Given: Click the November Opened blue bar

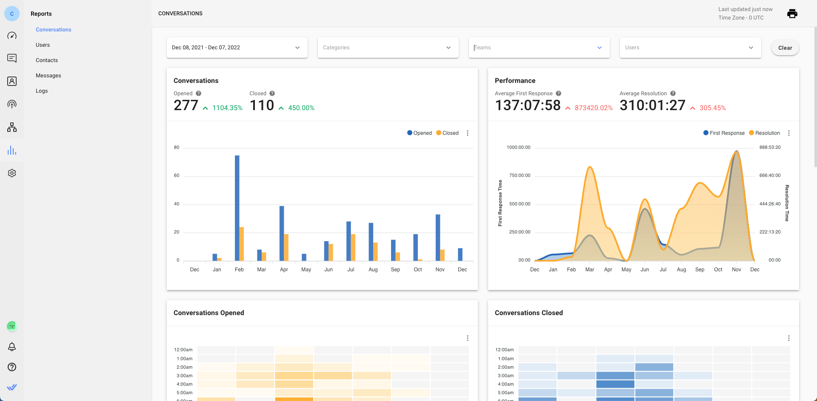Looking at the screenshot, I should (438, 238).
